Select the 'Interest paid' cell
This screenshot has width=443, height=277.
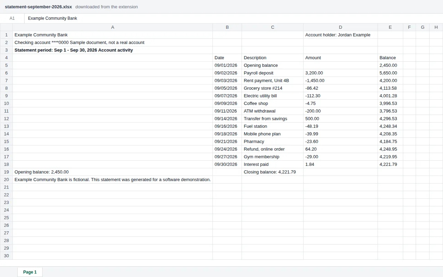click(x=272, y=164)
